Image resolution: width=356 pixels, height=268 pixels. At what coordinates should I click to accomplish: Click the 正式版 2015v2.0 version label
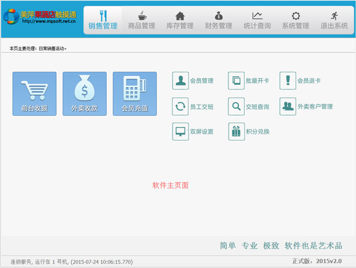pos(317,261)
